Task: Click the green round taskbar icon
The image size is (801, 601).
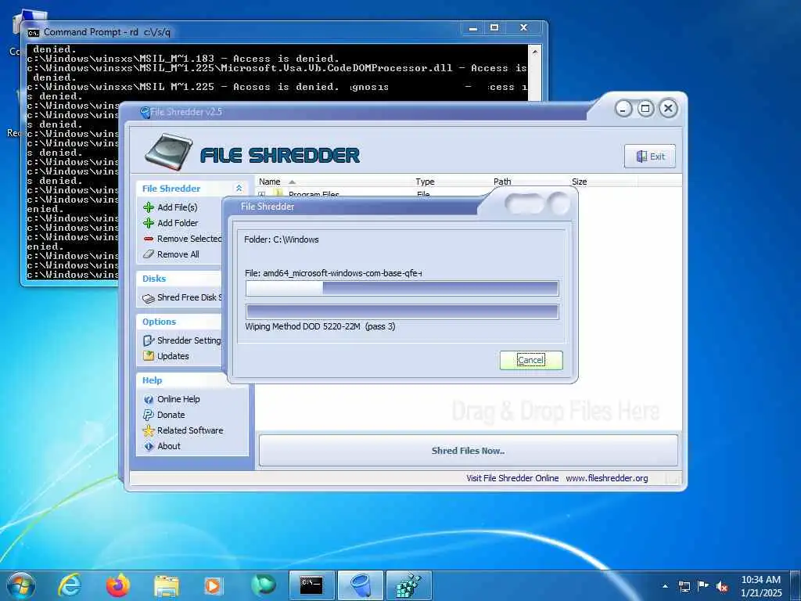Action: coord(264,585)
